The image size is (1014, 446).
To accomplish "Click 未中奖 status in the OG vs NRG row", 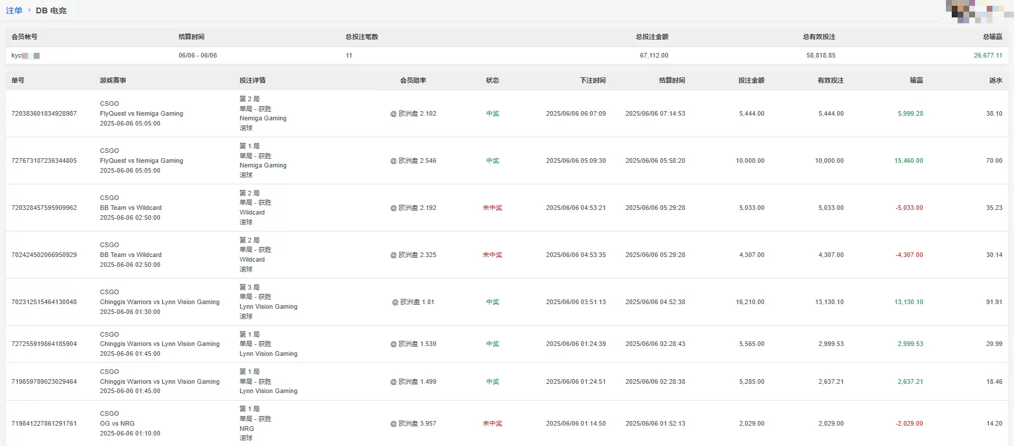I will click(492, 424).
